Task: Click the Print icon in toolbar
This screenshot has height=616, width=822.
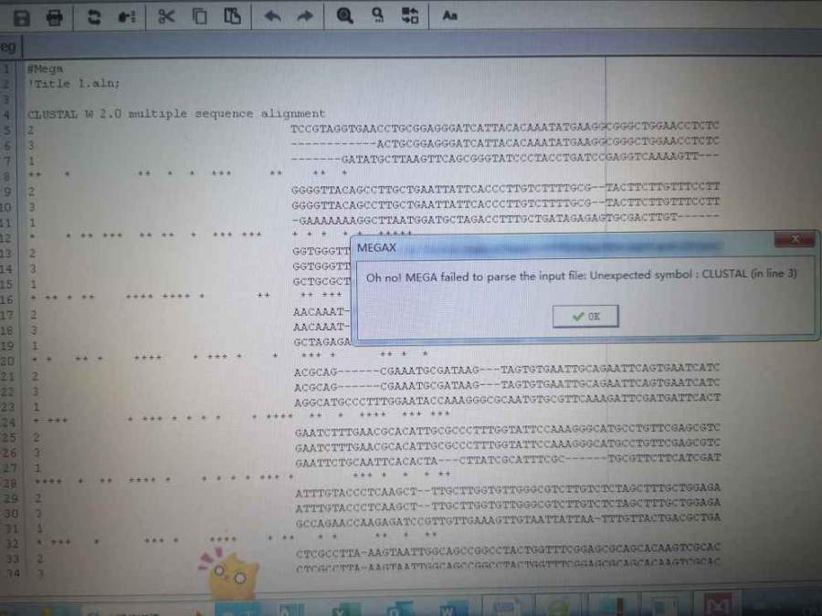Action: (x=55, y=16)
